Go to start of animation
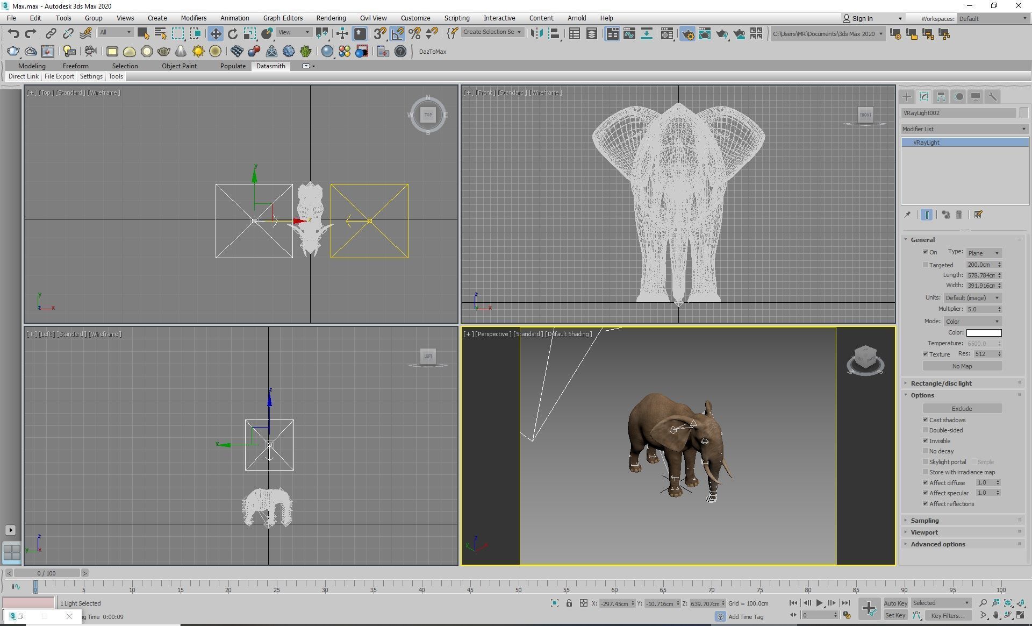The height and width of the screenshot is (626, 1032). (793, 603)
